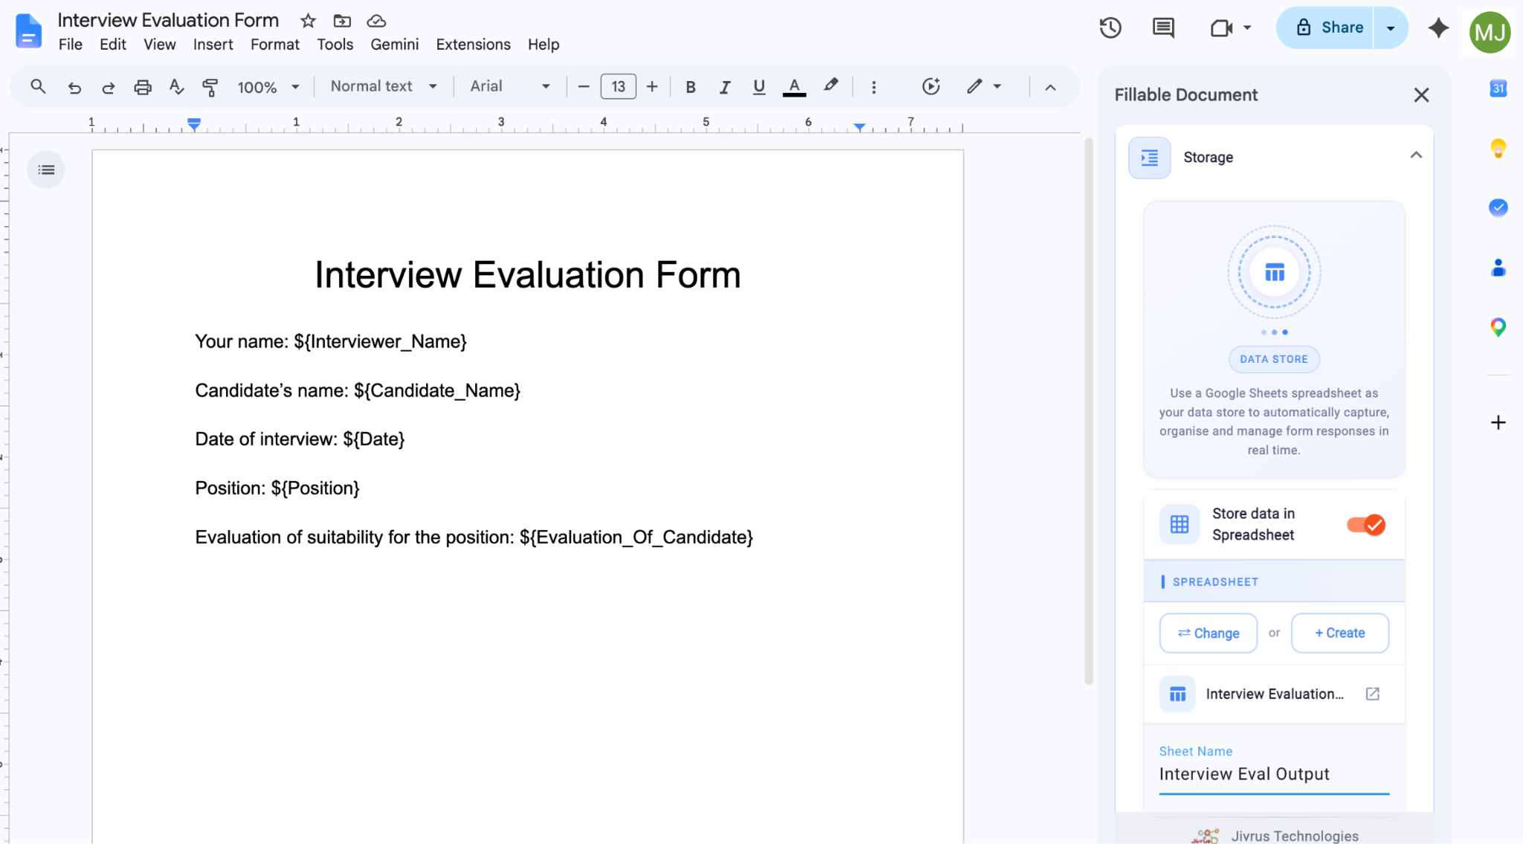The height and width of the screenshot is (844, 1523).
Task: Click the DATA STORE label badge
Action: pyautogui.click(x=1274, y=359)
